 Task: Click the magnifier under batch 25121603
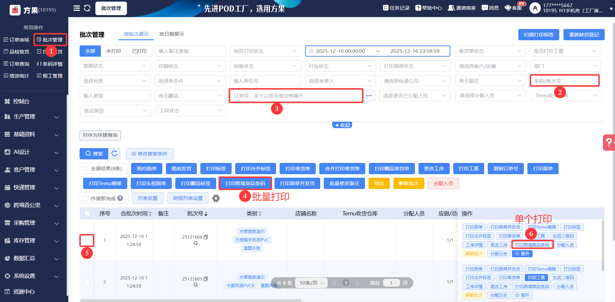pyautogui.click(x=196, y=285)
